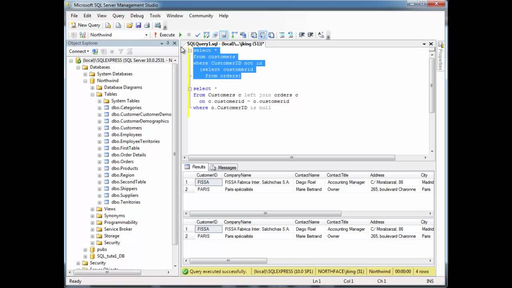512x288 pixels.
Task: Open the Tools menu
Action: (x=155, y=16)
